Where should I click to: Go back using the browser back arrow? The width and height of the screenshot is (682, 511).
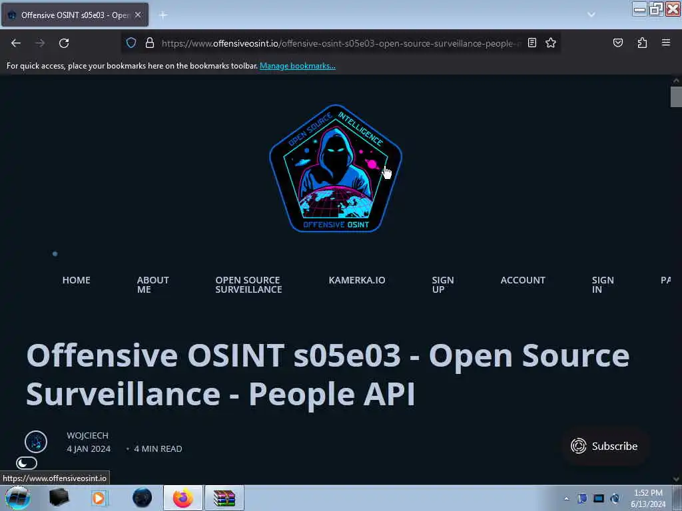click(16, 43)
